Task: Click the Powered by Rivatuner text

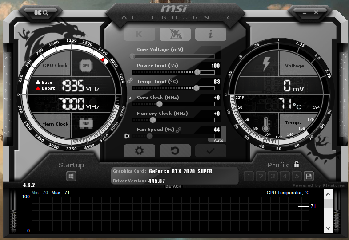Action: (x=319, y=185)
